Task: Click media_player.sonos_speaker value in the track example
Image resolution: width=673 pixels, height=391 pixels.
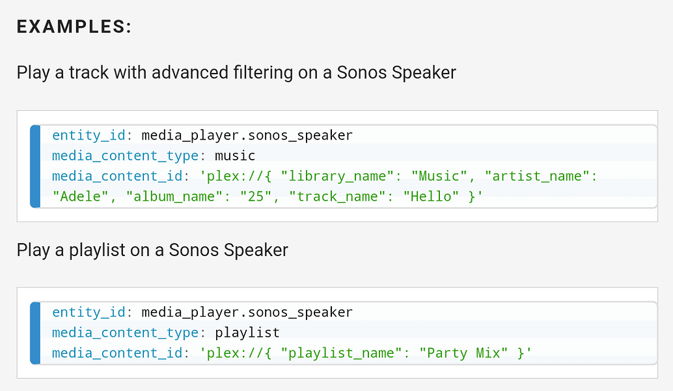Action: pyautogui.click(x=247, y=136)
